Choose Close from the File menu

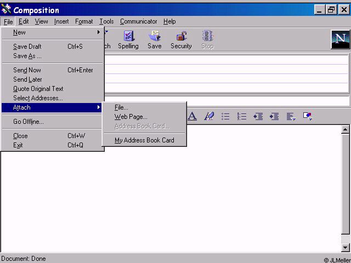(53, 136)
